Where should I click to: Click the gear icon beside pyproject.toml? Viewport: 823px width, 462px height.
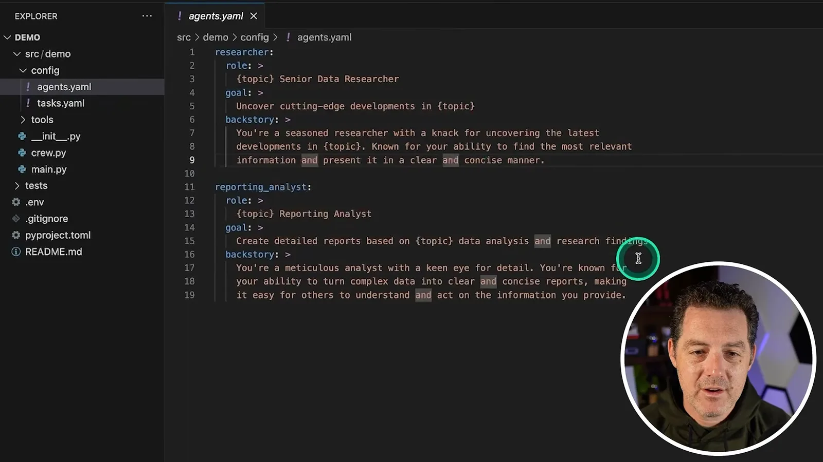(x=16, y=235)
